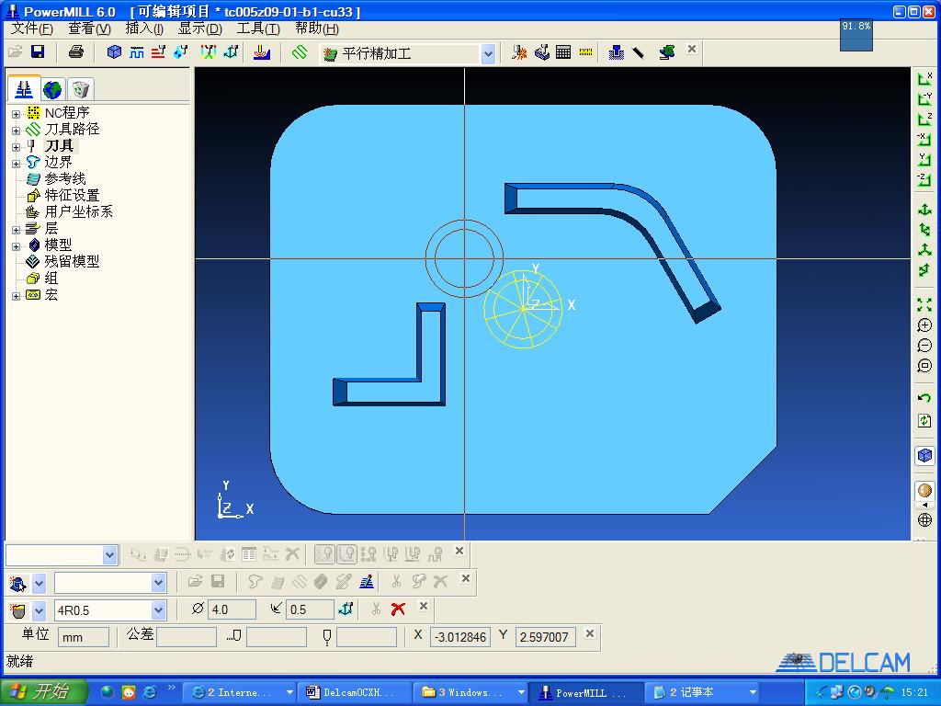Click the toolpath verification spark icon
Screen dimensions: 941x706
coord(519,52)
